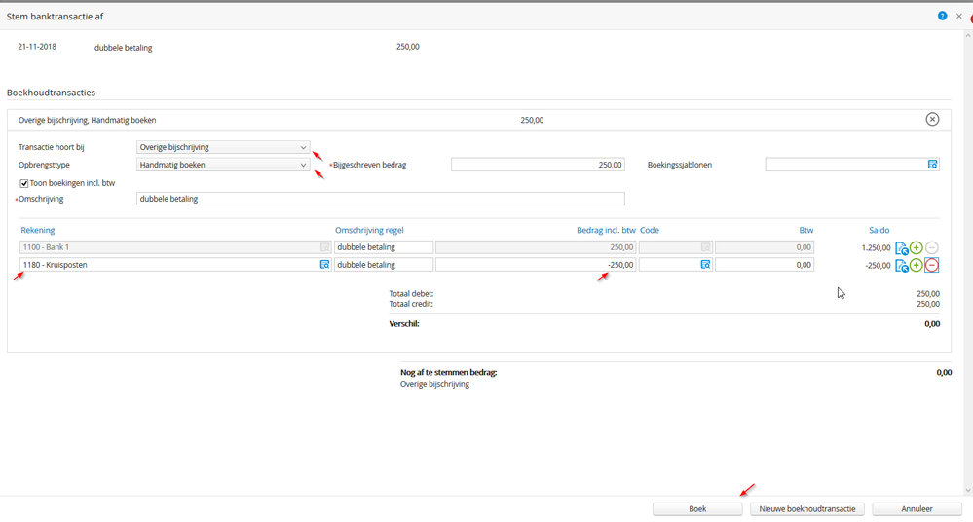973x522 pixels.
Task: Click the Omschrijving text field
Action: click(380, 199)
